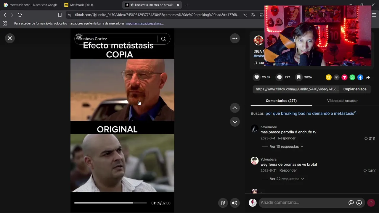The image size is (379, 213).
Task: Click the music note sound link
Action: pyautogui.click(x=259, y=63)
